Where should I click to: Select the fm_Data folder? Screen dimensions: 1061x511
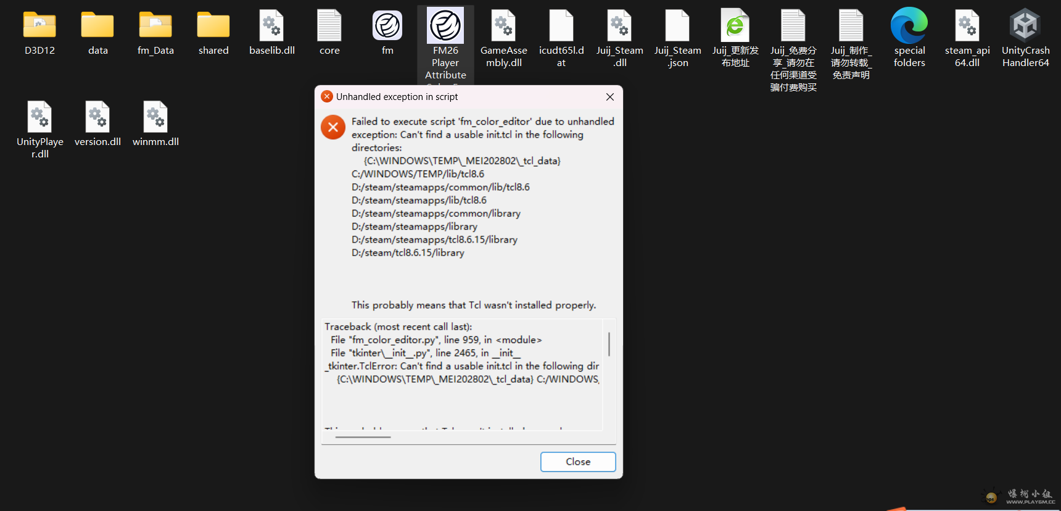155,26
